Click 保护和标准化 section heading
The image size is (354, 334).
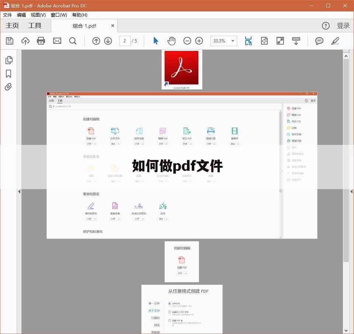pyautogui.click(x=93, y=232)
